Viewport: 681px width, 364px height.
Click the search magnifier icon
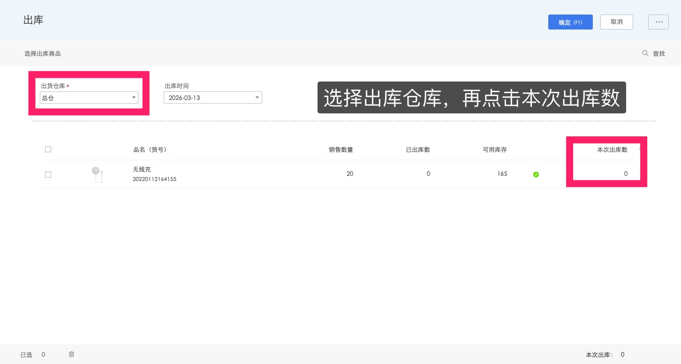click(645, 53)
